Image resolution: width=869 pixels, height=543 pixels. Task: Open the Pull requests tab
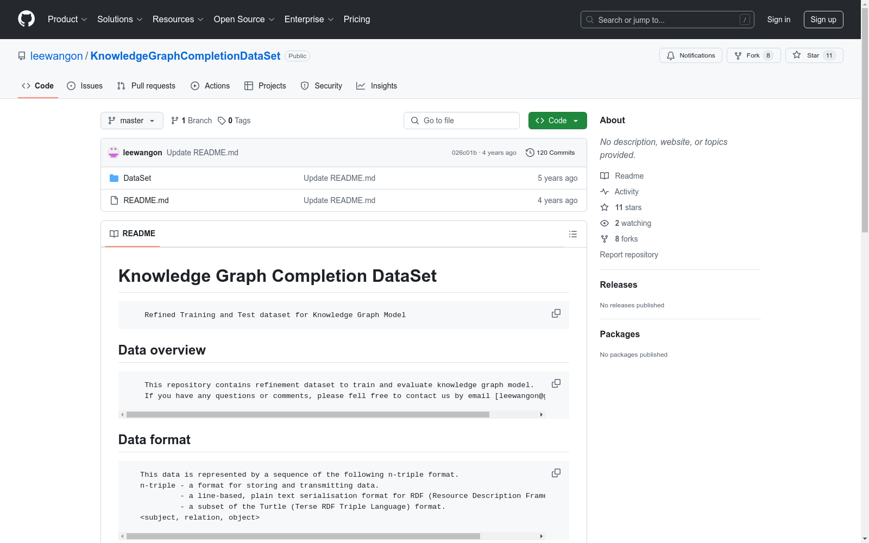[146, 86]
